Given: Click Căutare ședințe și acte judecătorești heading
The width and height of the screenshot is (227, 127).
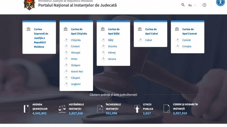Looking at the screenshot, I should click(113, 95).
